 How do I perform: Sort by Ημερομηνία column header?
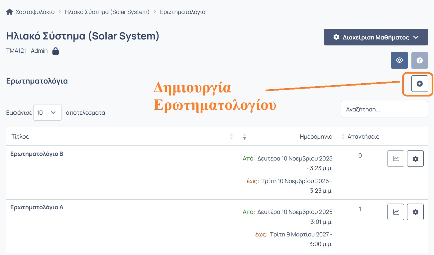tap(316, 137)
